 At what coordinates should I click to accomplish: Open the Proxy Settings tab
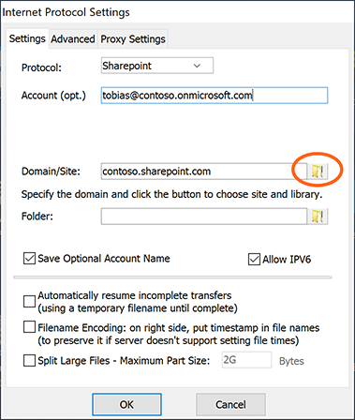[x=133, y=39]
